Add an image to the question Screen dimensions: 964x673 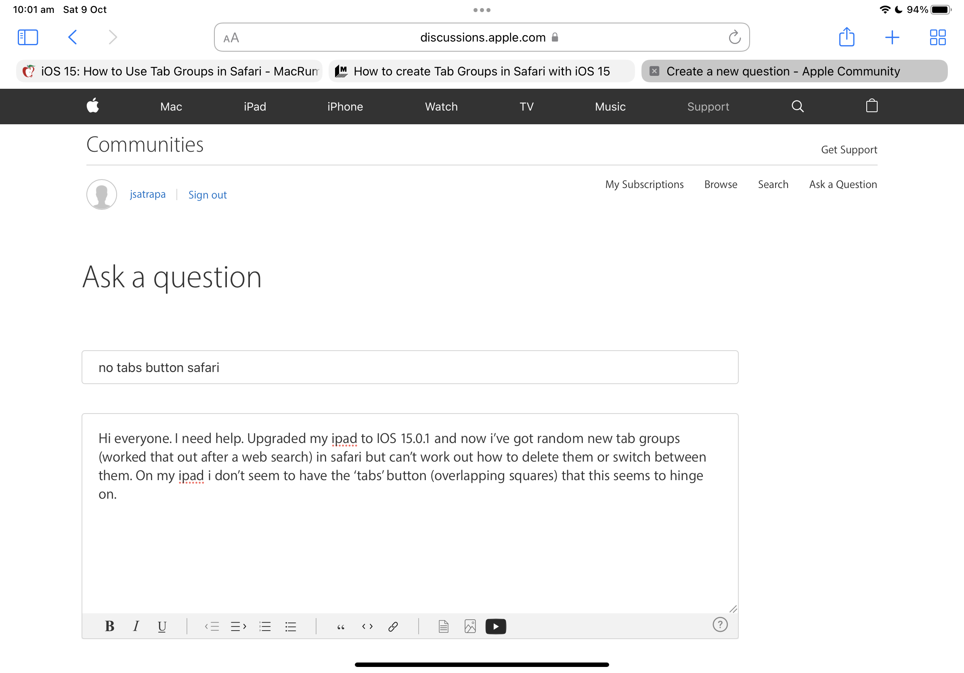click(x=470, y=627)
